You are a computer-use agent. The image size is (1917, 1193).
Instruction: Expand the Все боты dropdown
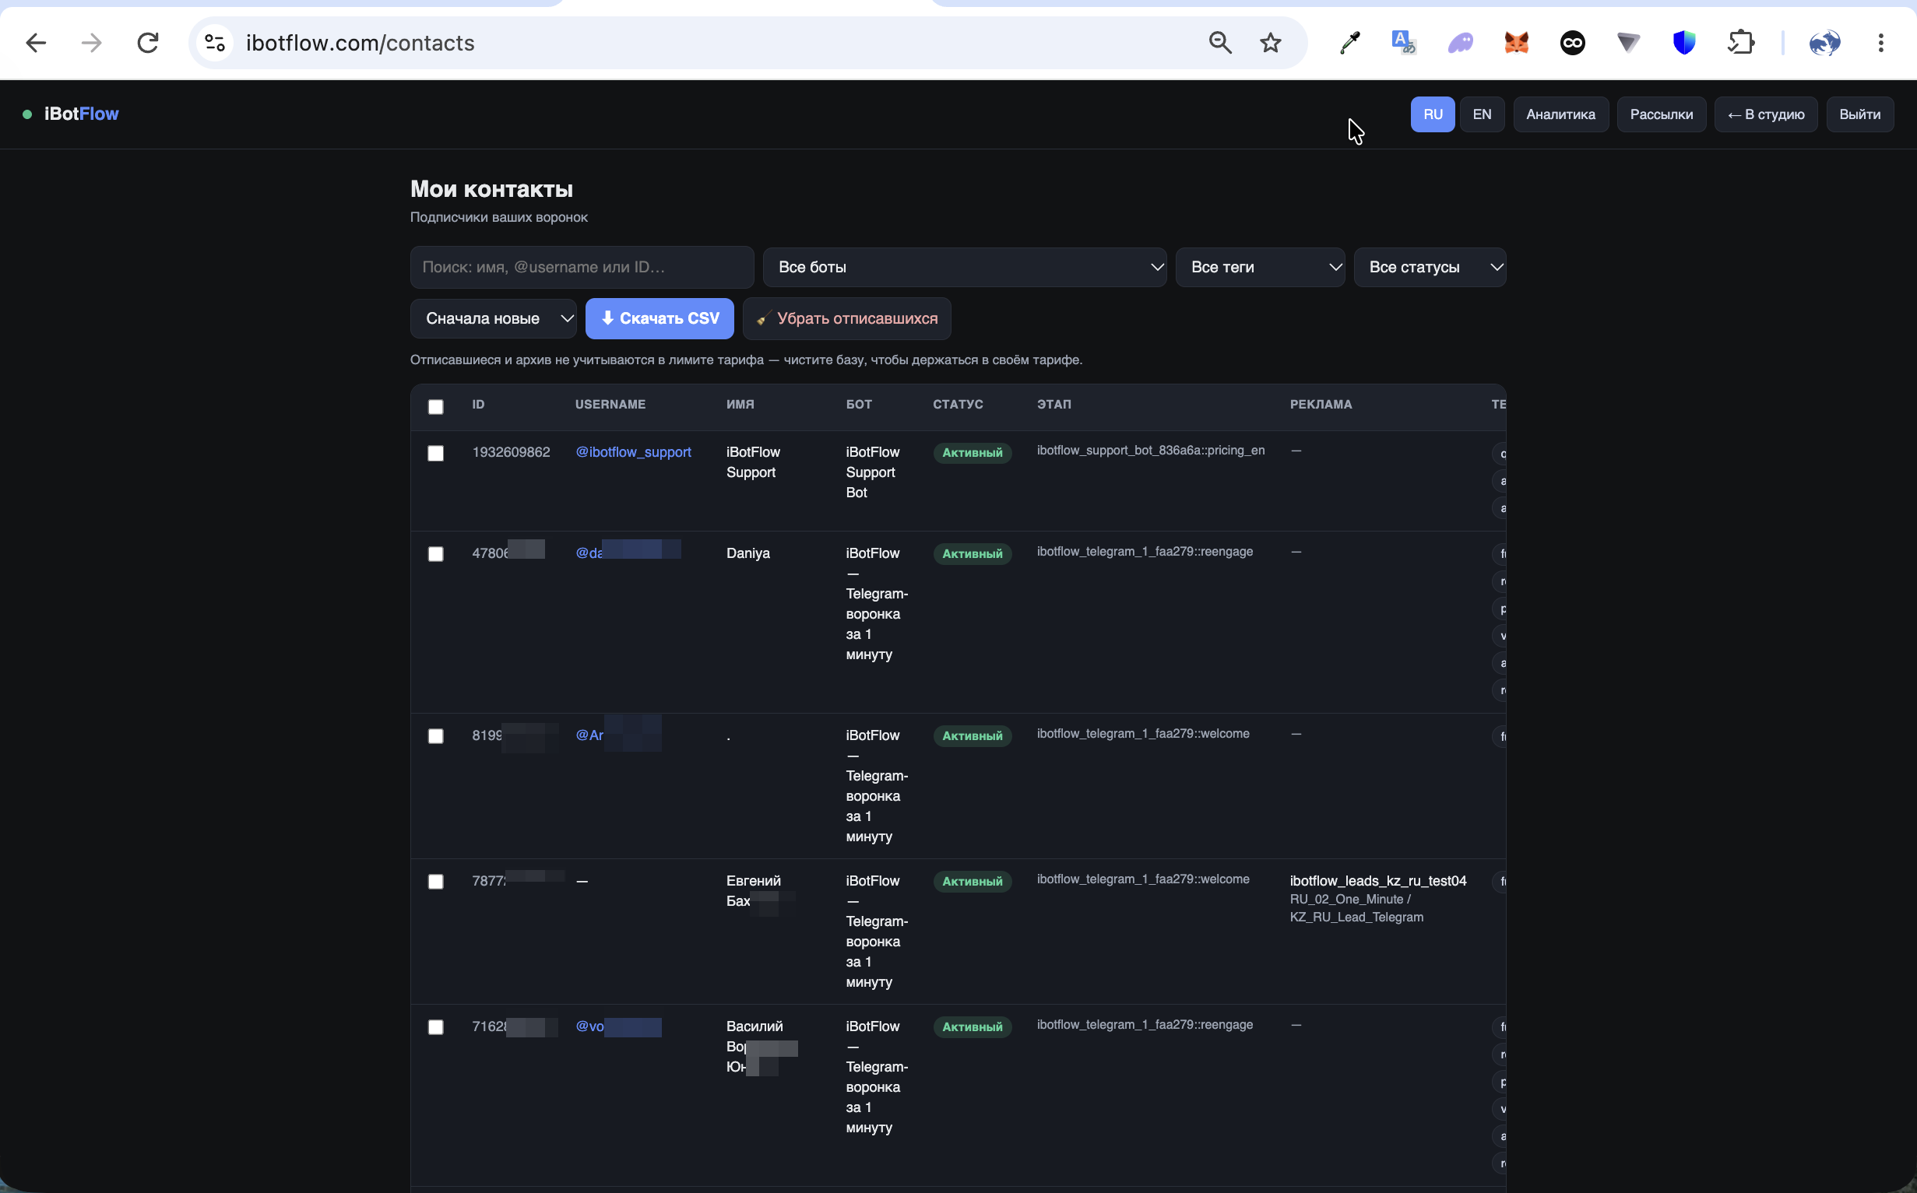pos(965,268)
